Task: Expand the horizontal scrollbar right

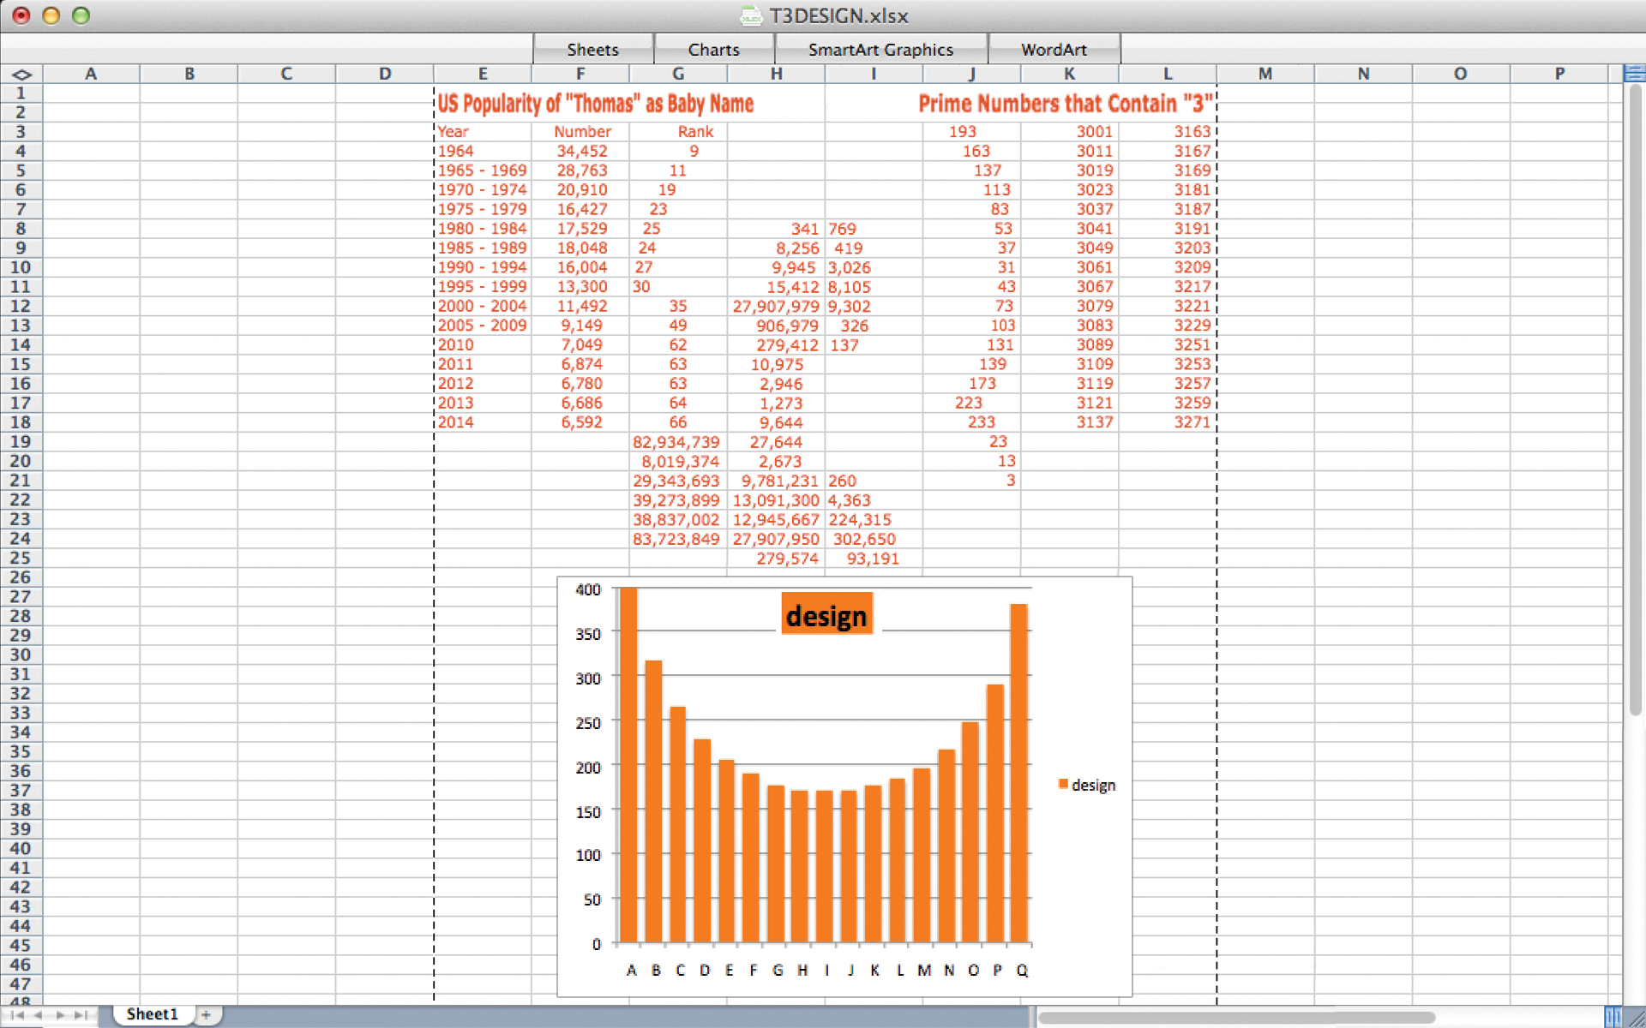Action: click(x=1616, y=1015)
